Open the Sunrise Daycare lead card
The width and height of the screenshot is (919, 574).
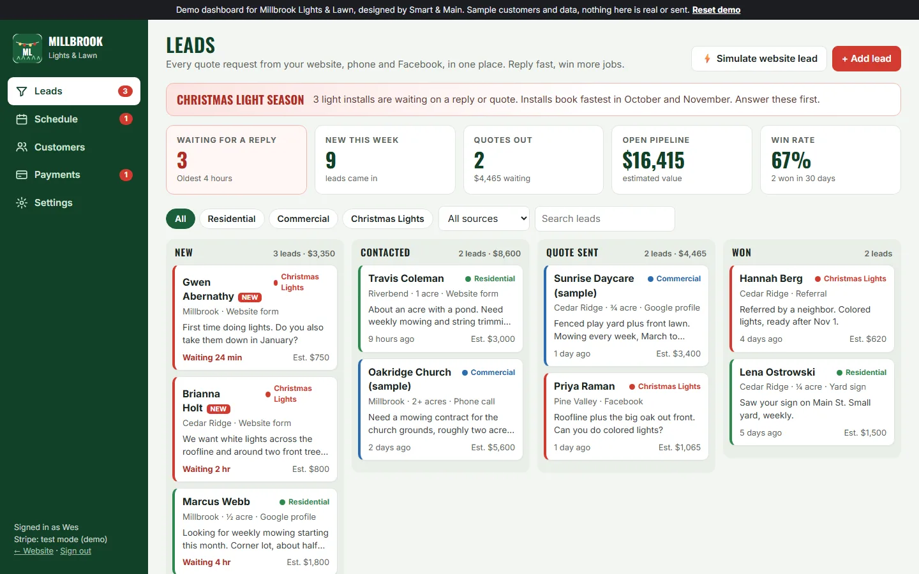pyautogui.click(x=627, y=316)
